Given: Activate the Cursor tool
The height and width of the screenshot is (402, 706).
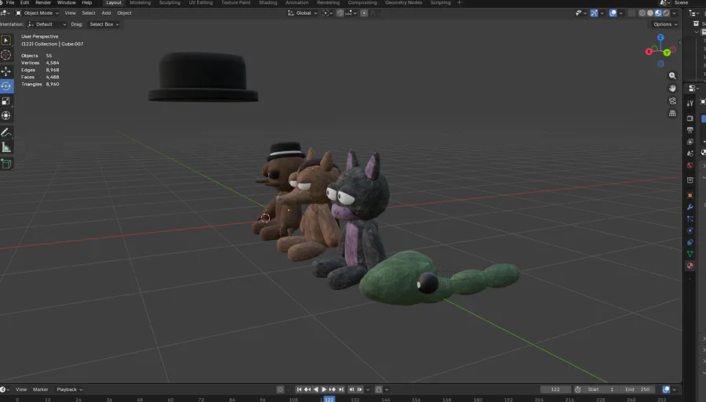Looking at the screenshot, I should click(x=6, y=55).
